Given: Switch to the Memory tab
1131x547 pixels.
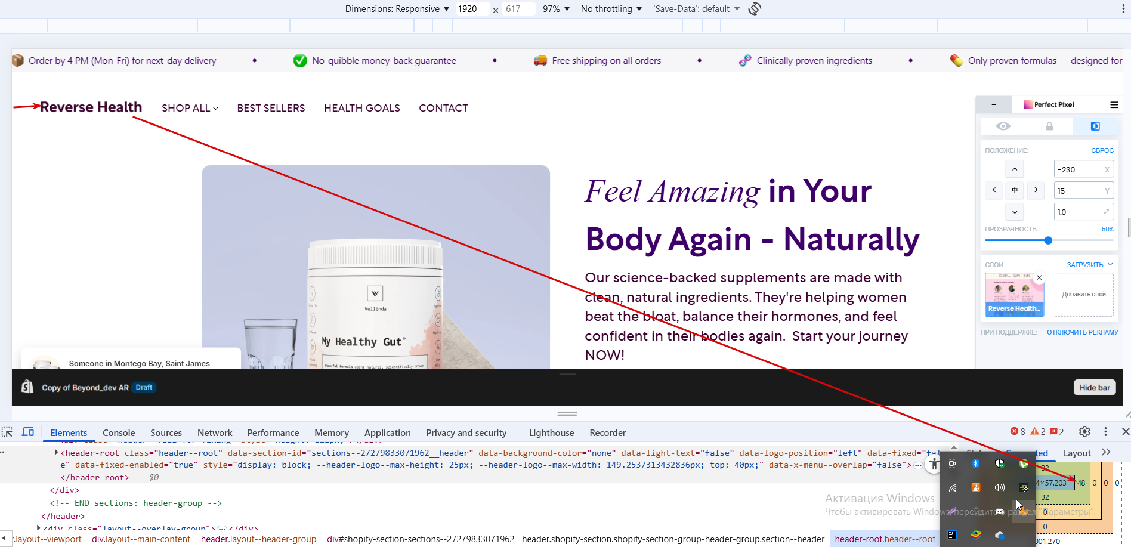Looking at the screenshot, I should 332,433.
